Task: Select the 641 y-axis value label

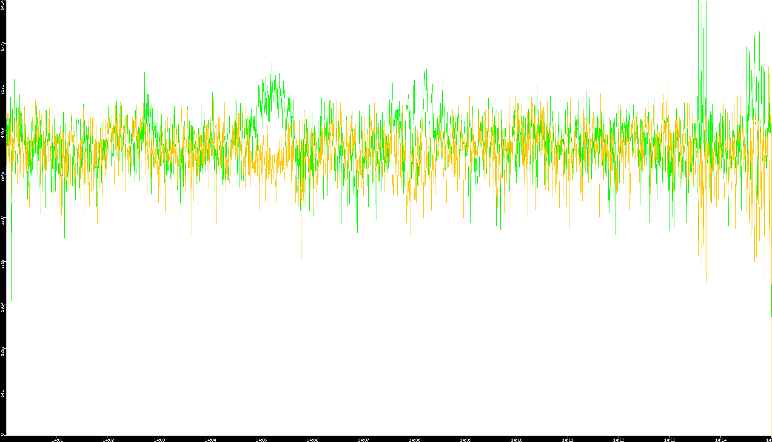Action: [x=3, y=394]
